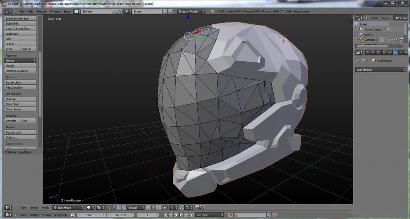Image resolution: width=410 pixels, height=219 pixels.
Task: Click the Start frame field
Action: [91, 215]
